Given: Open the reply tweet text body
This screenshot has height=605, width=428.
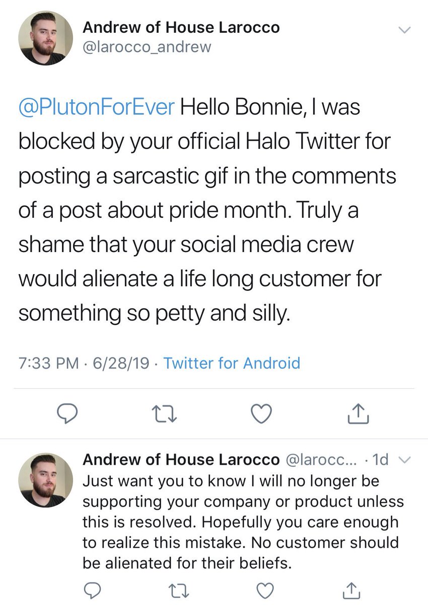Looking at the screenshot, I should (x=242, y=522).
